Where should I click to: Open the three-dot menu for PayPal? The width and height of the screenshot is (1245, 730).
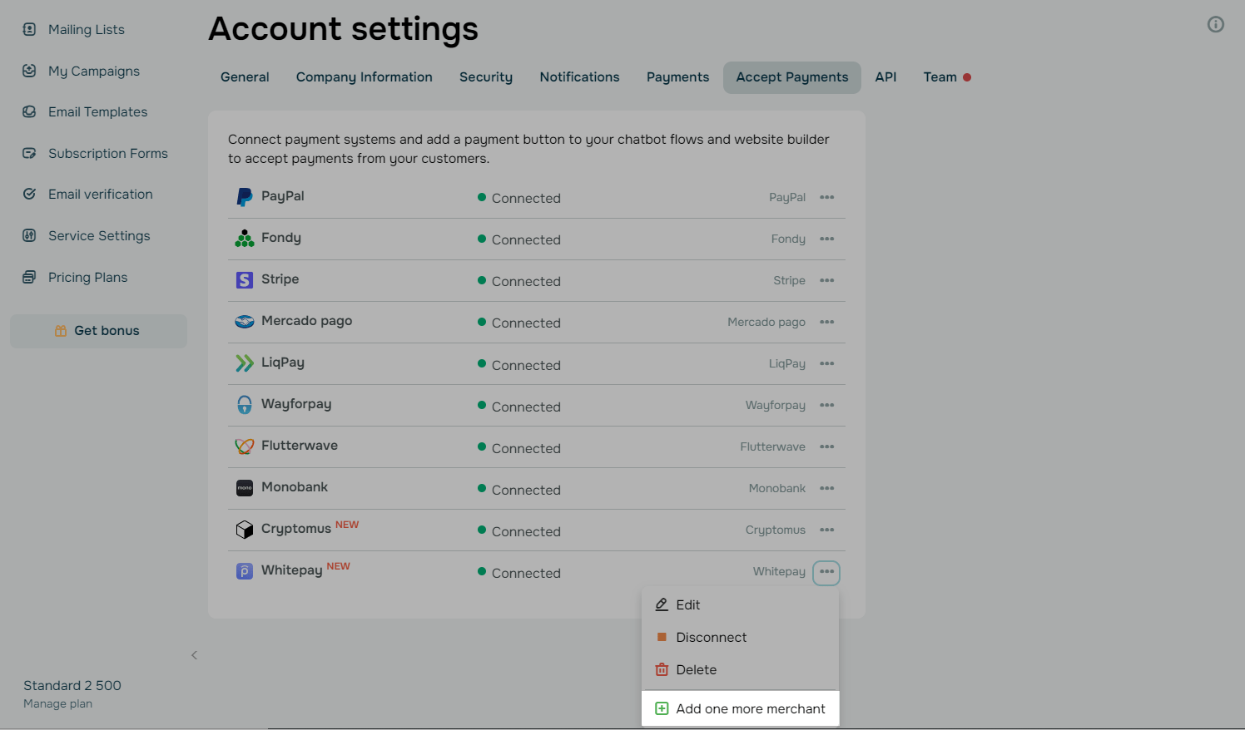[826, 197]
